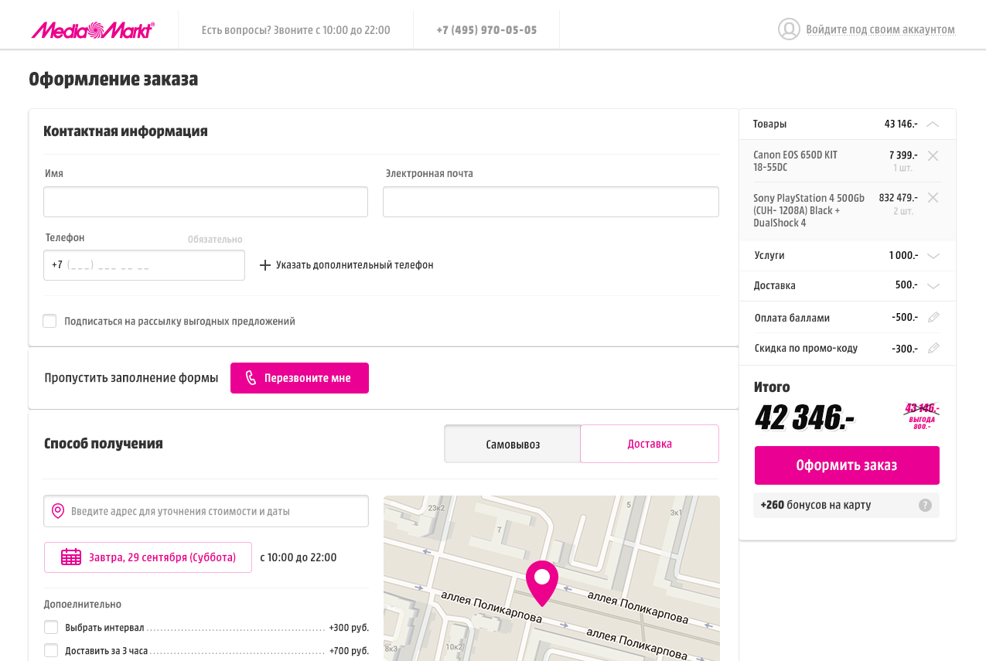
Task: Collapse the Товары items section
Action: (933, 124)
